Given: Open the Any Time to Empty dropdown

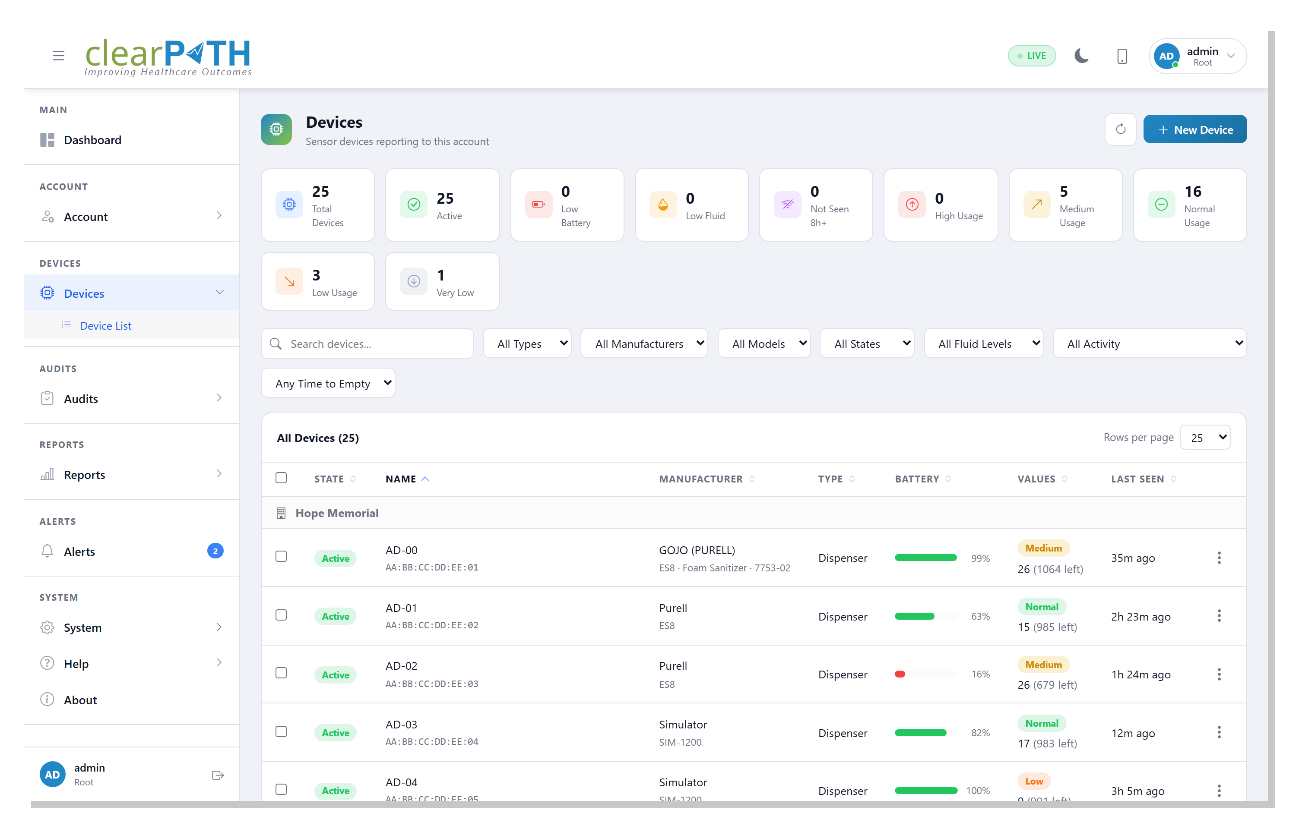Looking at the screenshot, I should [328, 383].
